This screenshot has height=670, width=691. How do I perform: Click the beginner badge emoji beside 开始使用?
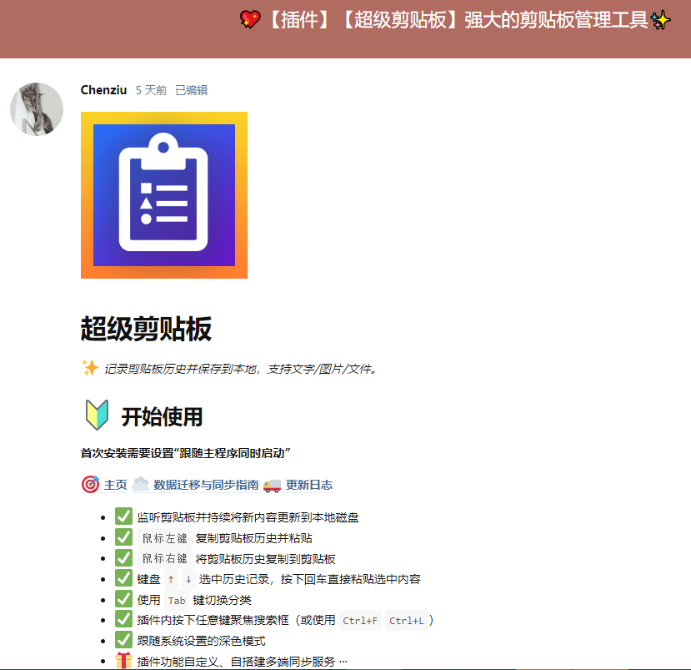97,415
